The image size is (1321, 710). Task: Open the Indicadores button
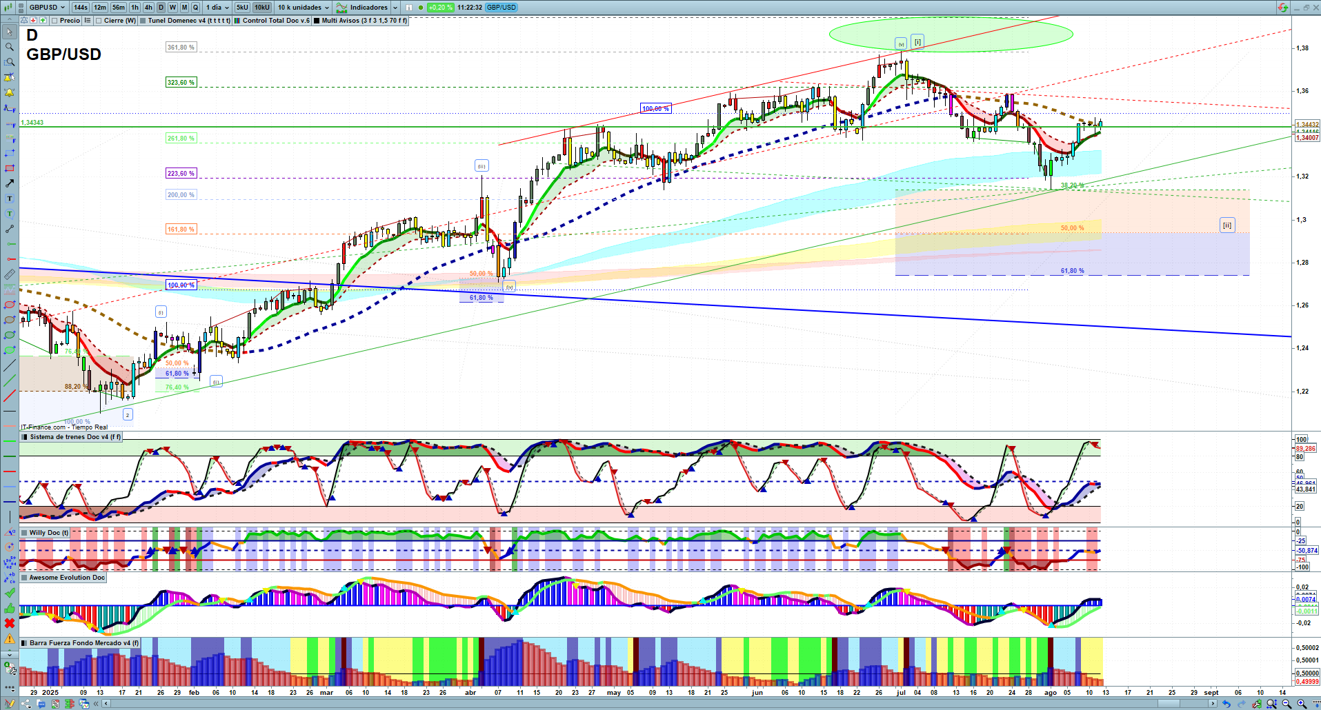pyautogui.click(x=363, y=8)
